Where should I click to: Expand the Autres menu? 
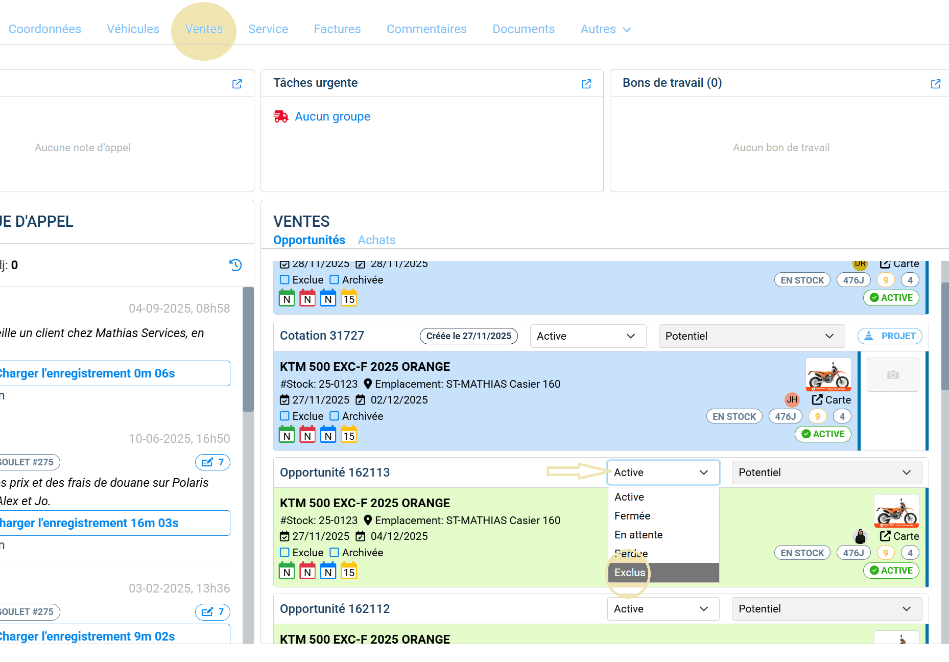(606, 29)
